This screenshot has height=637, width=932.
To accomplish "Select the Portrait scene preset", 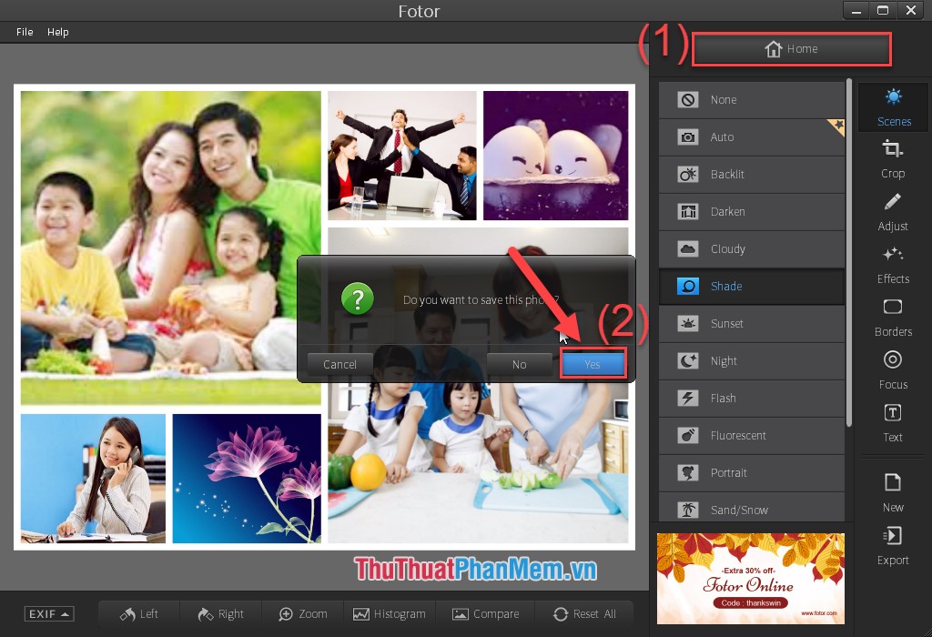I will point(752,472).
